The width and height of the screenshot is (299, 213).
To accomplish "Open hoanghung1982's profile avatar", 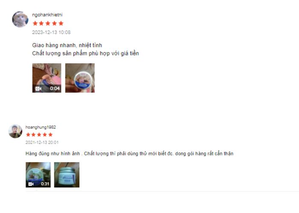I will [x=15, y=131].
